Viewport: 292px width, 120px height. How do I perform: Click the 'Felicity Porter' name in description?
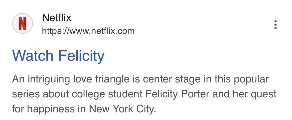177,94
